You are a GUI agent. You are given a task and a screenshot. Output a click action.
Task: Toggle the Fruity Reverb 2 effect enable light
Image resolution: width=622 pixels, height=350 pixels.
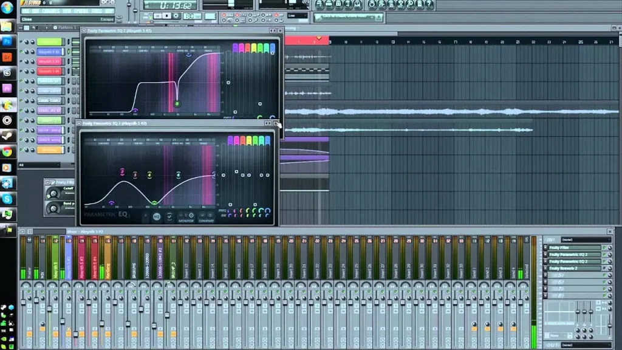(x=604, y=268)
